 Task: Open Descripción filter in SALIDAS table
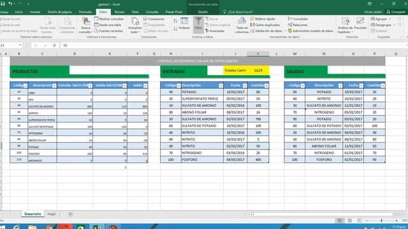click(340, 86)
